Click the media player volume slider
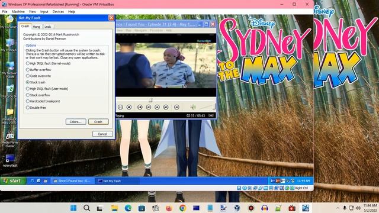The height and width of the screenshot is (213, 379). pos(207,106)
